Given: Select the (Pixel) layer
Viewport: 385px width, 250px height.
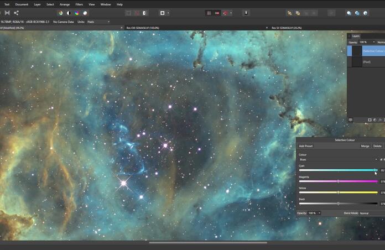Looking at the screenshot, I should [x=366, y=62].
